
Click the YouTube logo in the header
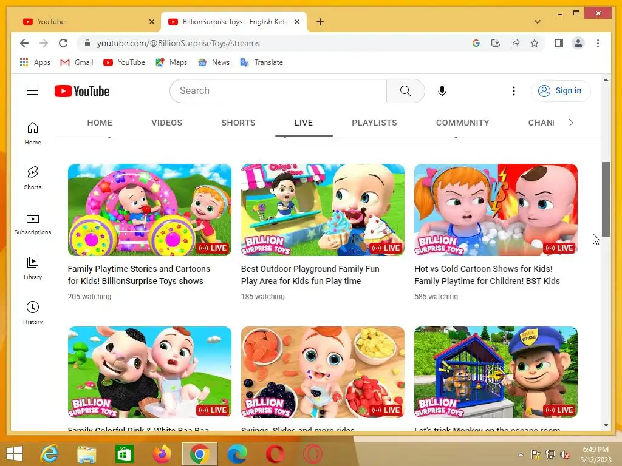[x=82, y=91]
